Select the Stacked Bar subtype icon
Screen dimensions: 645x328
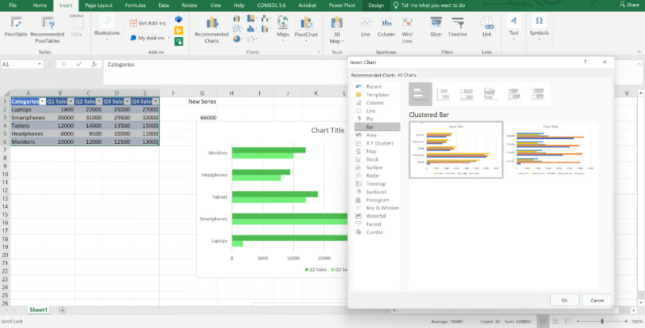pyautogui.click(x=444, y=95)
